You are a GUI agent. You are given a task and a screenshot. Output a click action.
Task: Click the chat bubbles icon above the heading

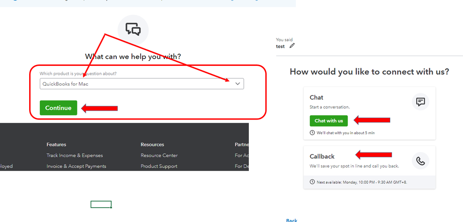coord(133,29)
